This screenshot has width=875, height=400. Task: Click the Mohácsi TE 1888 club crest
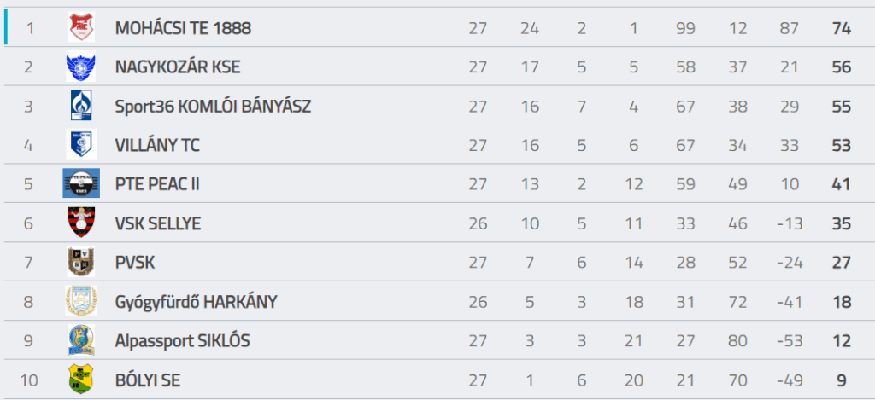81,27
